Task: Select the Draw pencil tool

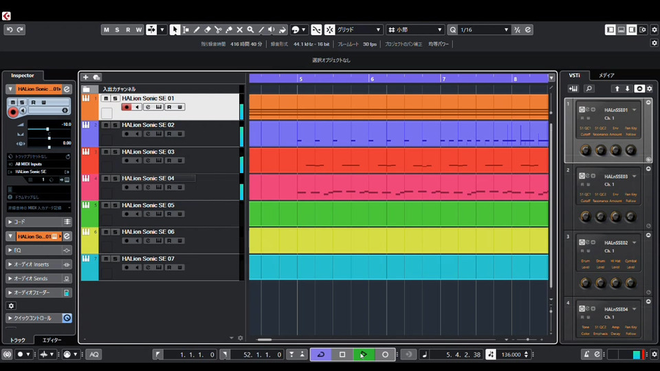Action: tap(197, 30)
